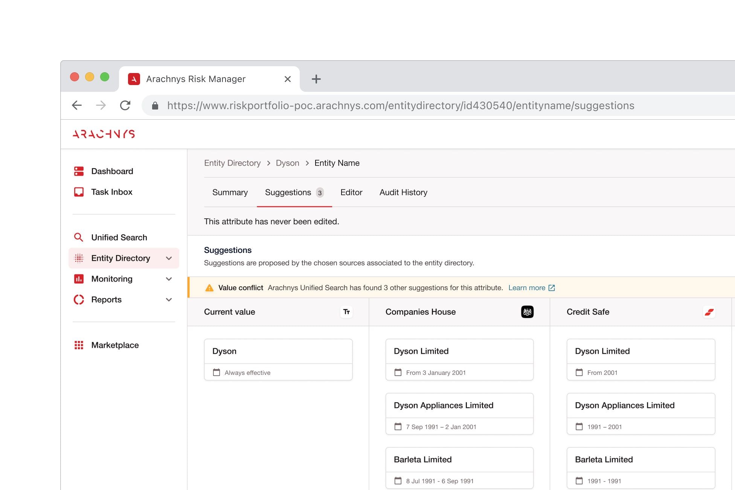735x490 pixels.
Task: Click the Companies House column header
Action: (459, 312)
